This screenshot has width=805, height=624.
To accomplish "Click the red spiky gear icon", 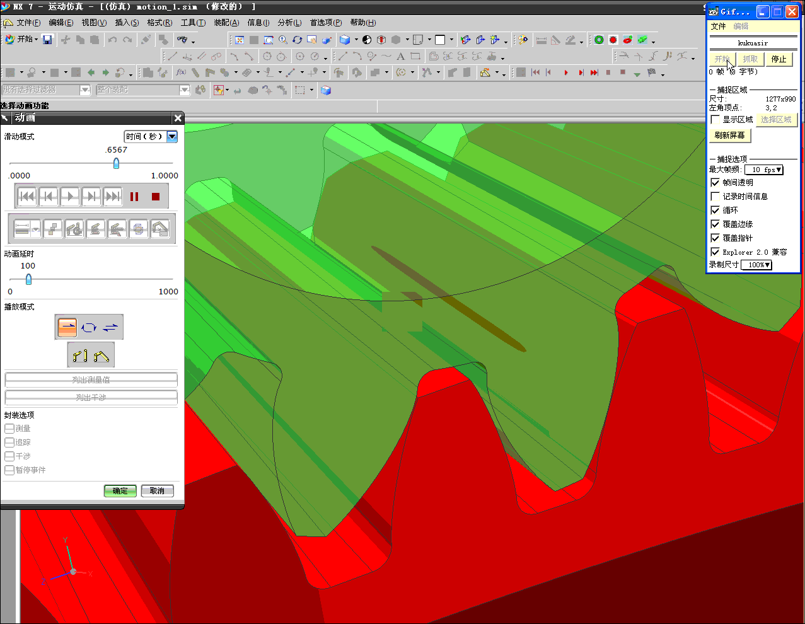I will (x=613, y=40).
